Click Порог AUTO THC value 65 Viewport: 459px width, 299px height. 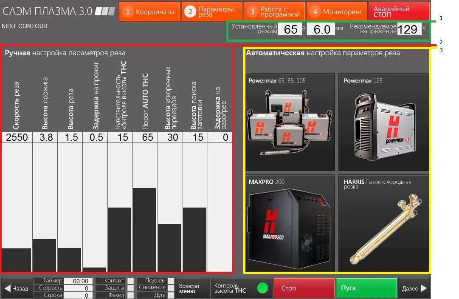click(x=145, y=137)
